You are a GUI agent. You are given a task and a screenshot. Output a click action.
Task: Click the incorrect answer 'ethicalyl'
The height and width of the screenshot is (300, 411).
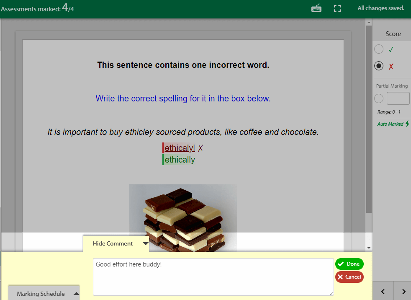click(180, 148)
